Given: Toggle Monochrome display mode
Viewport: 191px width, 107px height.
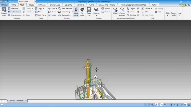Looking at the screenshot, I should click(x=15, y=15).
